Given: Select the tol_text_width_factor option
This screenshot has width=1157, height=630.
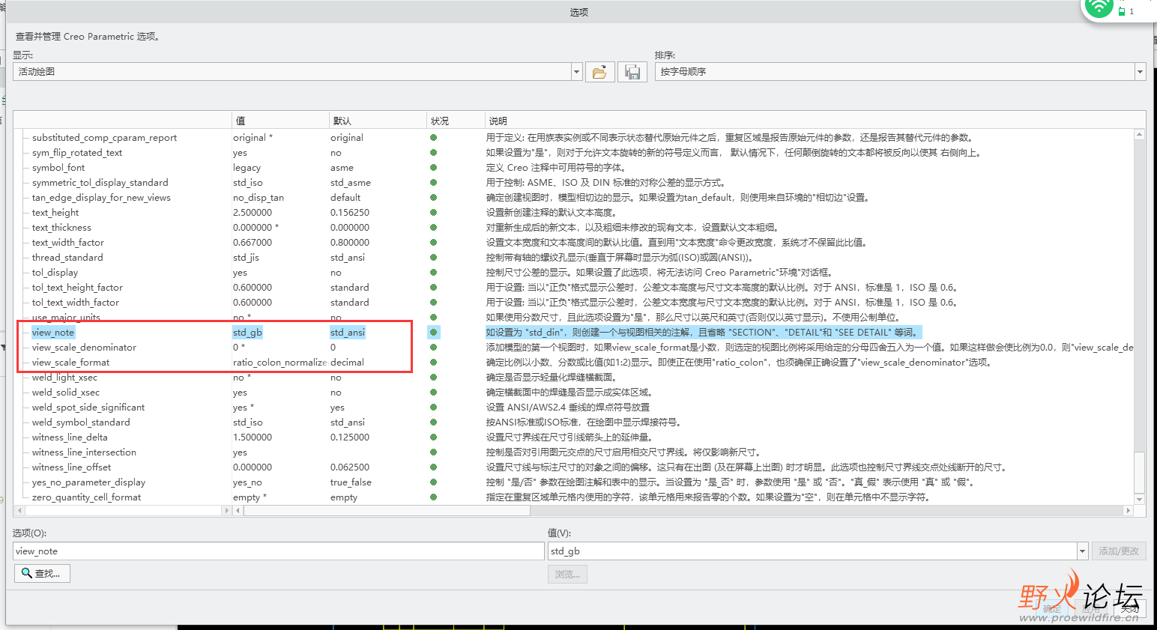Looking at the screenshot, I should pyautogui.click(x=75, y=302).
